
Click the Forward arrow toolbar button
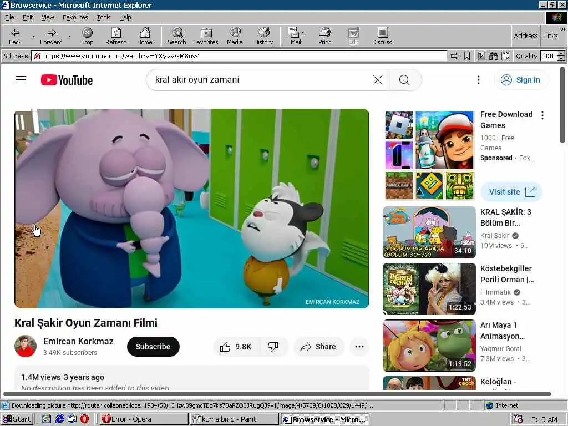point(51,36)
